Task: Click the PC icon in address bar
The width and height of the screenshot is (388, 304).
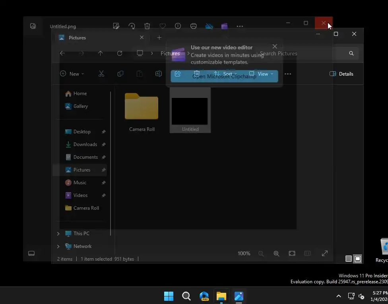Action: 140,53
